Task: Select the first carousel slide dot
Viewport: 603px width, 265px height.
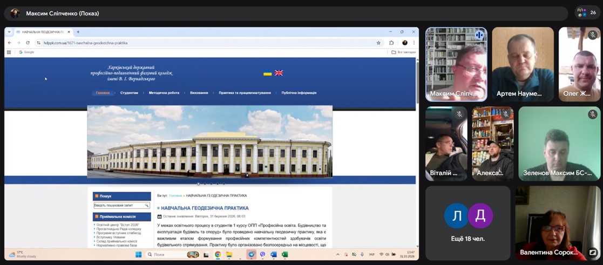Action: point(198,184)
